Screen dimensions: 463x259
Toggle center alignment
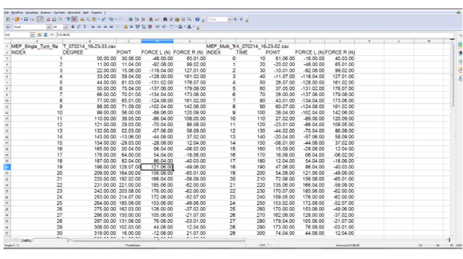[x=99, y=27]
